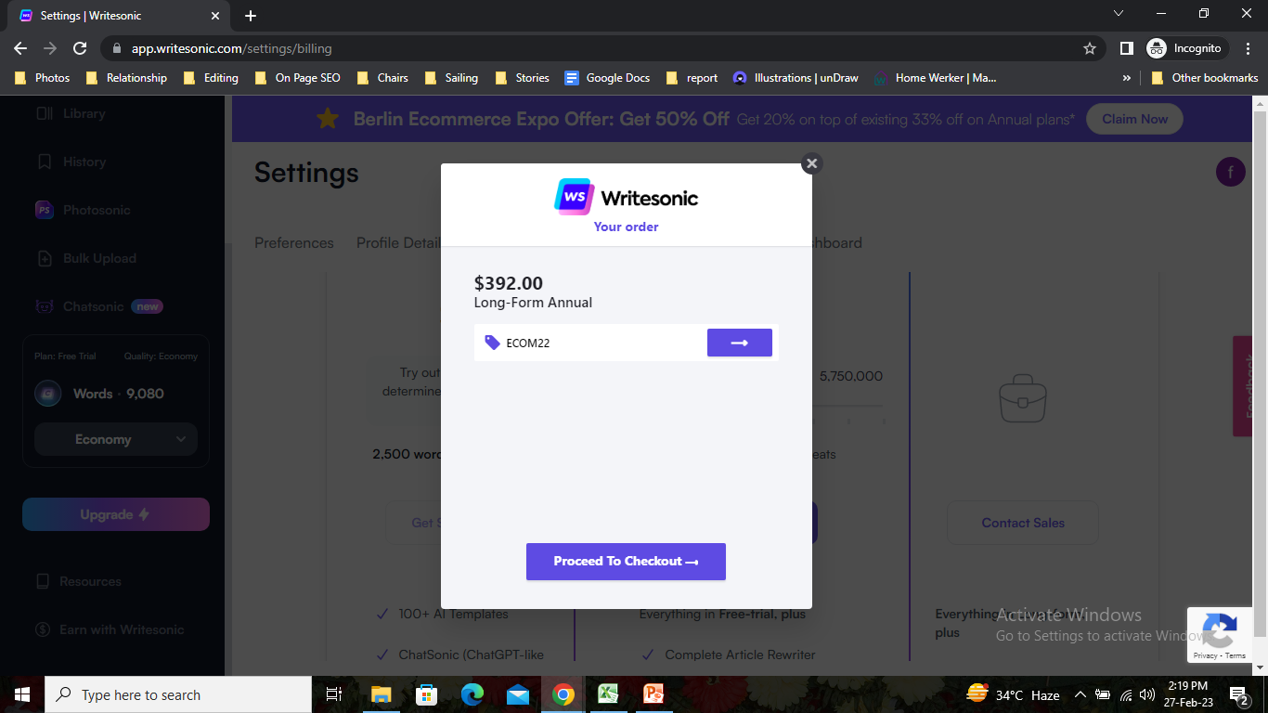Screen dimensions: 1268x713
Task: Click the briefcase icon on enterprise plan
Action: [x=1023, y=400]
